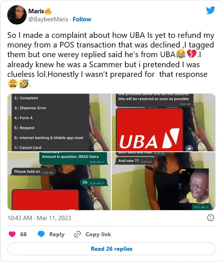Open the 9850 Naira chat screenshot
The height and width of the screenshot is (262, 222).
click(x=59, y=181)
